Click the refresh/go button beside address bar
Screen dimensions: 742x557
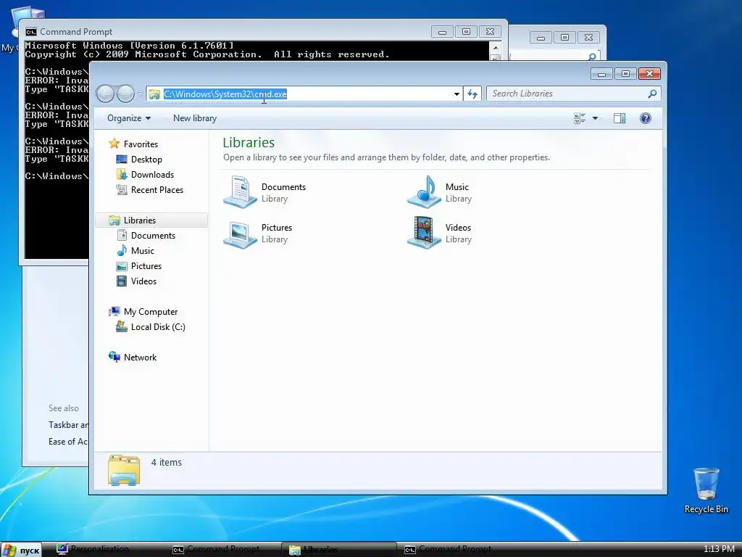click(472, 94)
